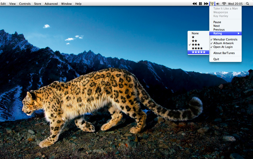Set rating to None
Screen dimensions: 253x159
[198, 33]
